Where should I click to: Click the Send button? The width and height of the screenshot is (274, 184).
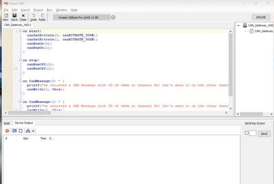click(264, 133)
